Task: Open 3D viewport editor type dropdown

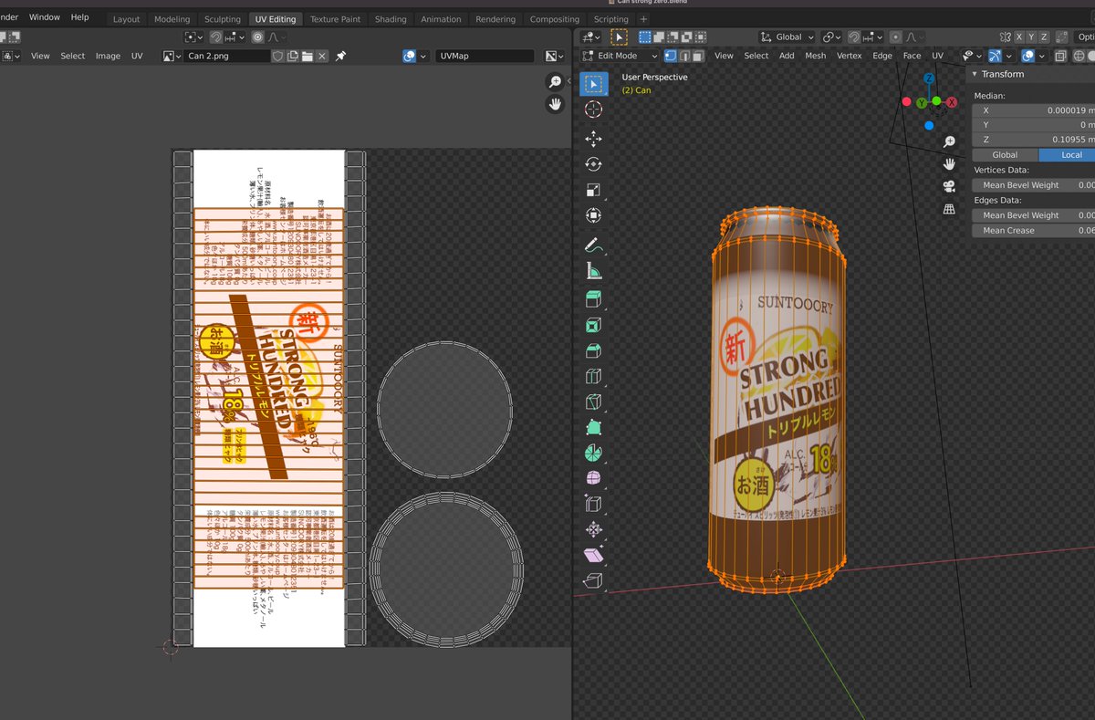Action: [x=591, y=37]
